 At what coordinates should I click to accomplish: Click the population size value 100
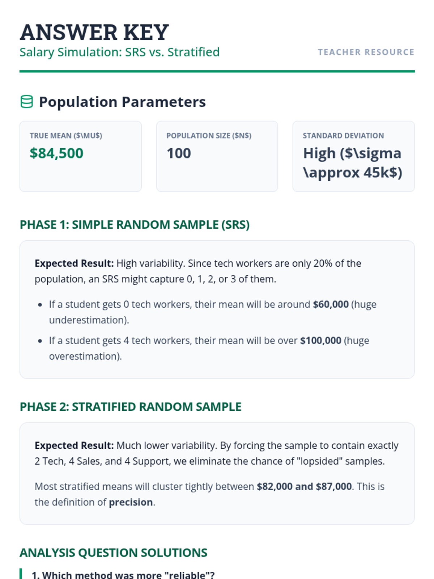tap(179, 153)
